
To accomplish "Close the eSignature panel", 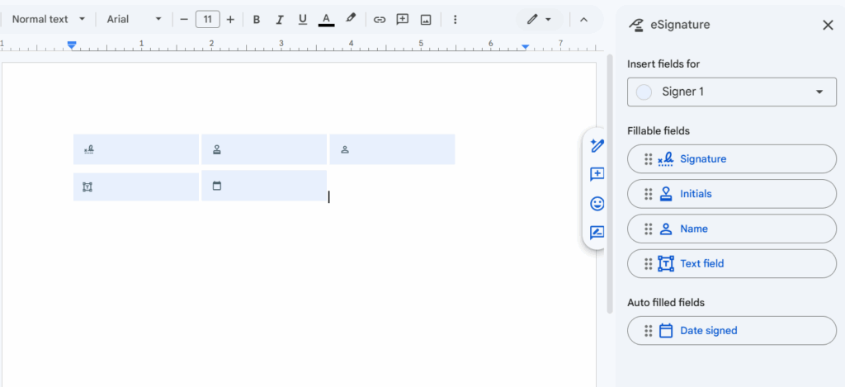I will 828,25.
